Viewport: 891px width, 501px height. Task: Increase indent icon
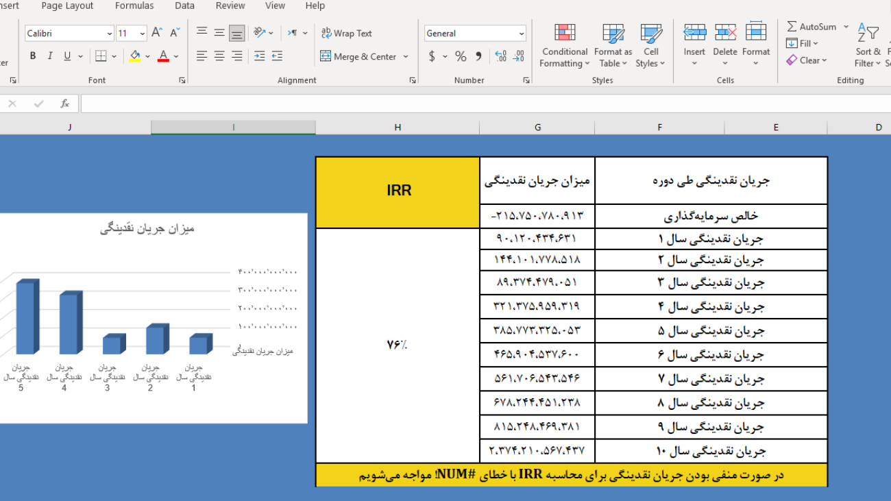tap(277, 56)
